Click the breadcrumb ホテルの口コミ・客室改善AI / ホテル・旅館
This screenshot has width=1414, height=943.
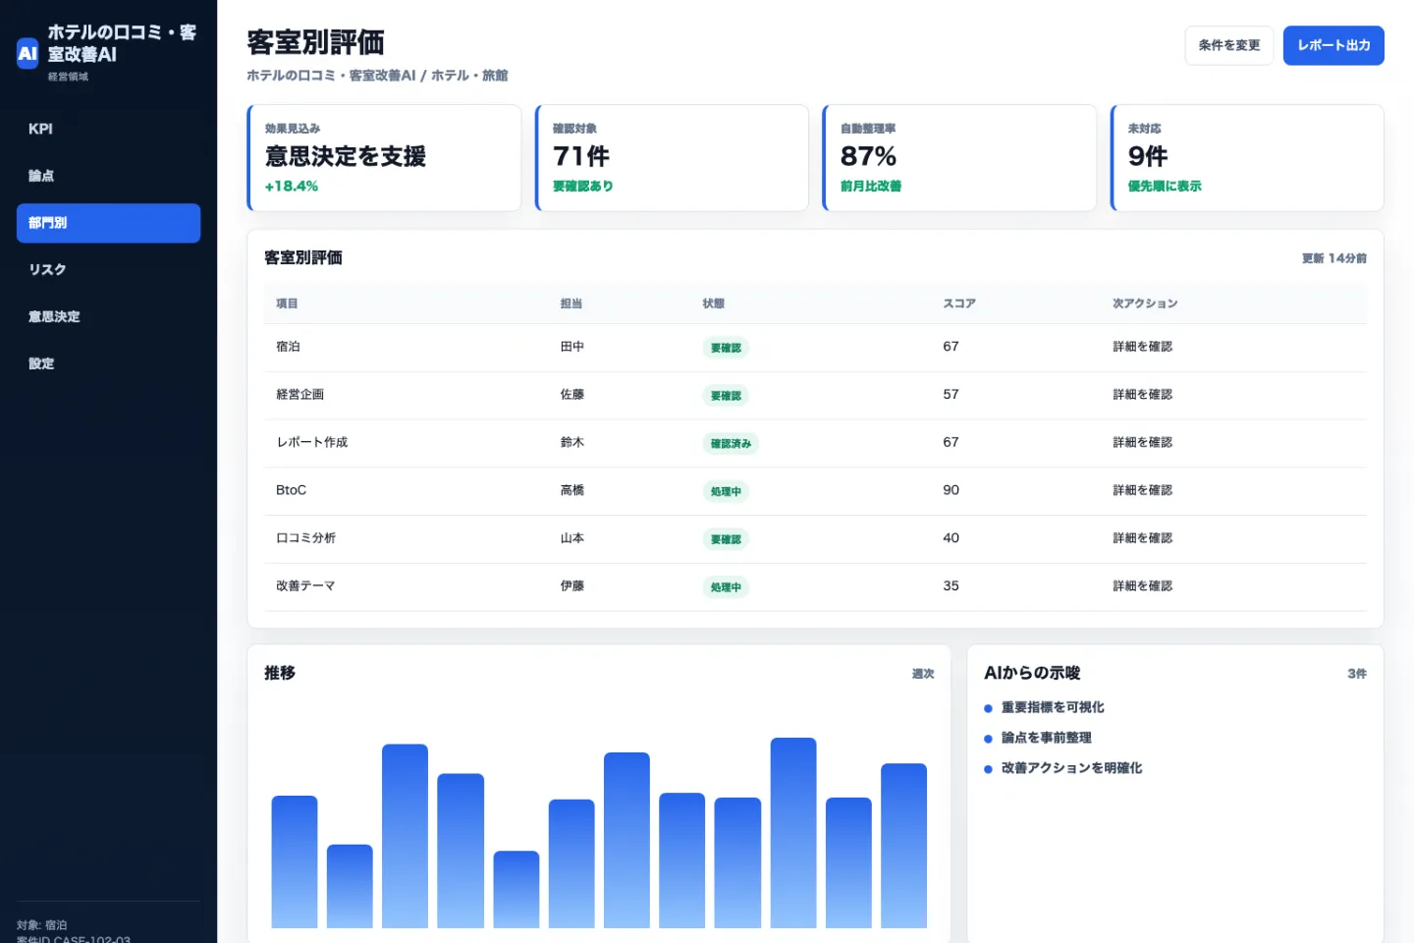click(377, 76)
